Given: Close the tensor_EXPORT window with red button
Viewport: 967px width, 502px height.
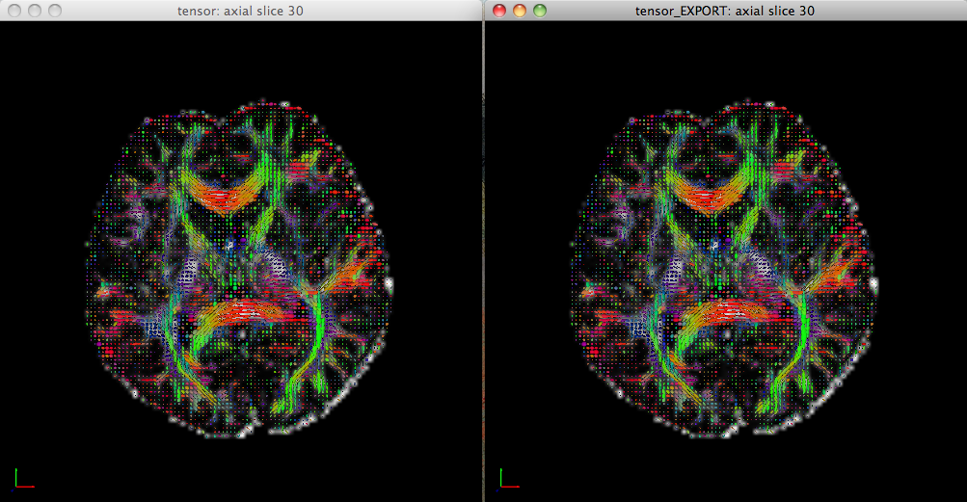Looking at the screenshot, I should (499, 11).
